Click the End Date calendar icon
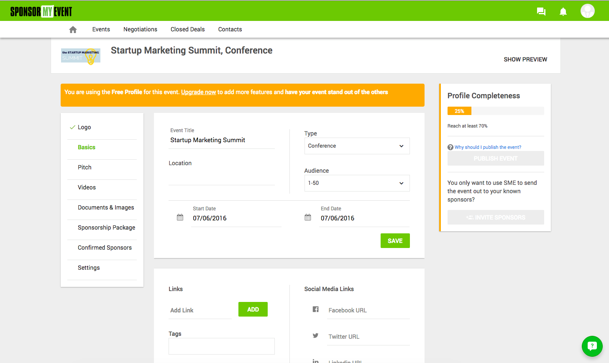 pyautogui.click(x=308, y=217)
